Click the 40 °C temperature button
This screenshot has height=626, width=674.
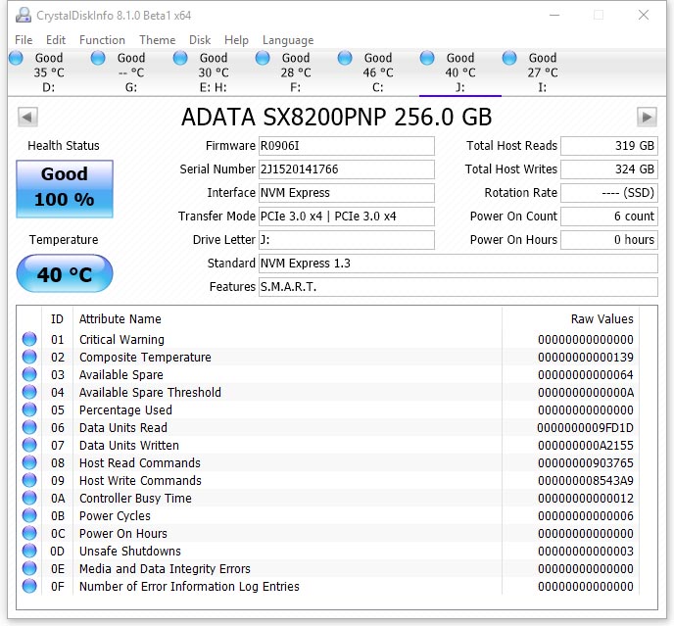(65, 273)
